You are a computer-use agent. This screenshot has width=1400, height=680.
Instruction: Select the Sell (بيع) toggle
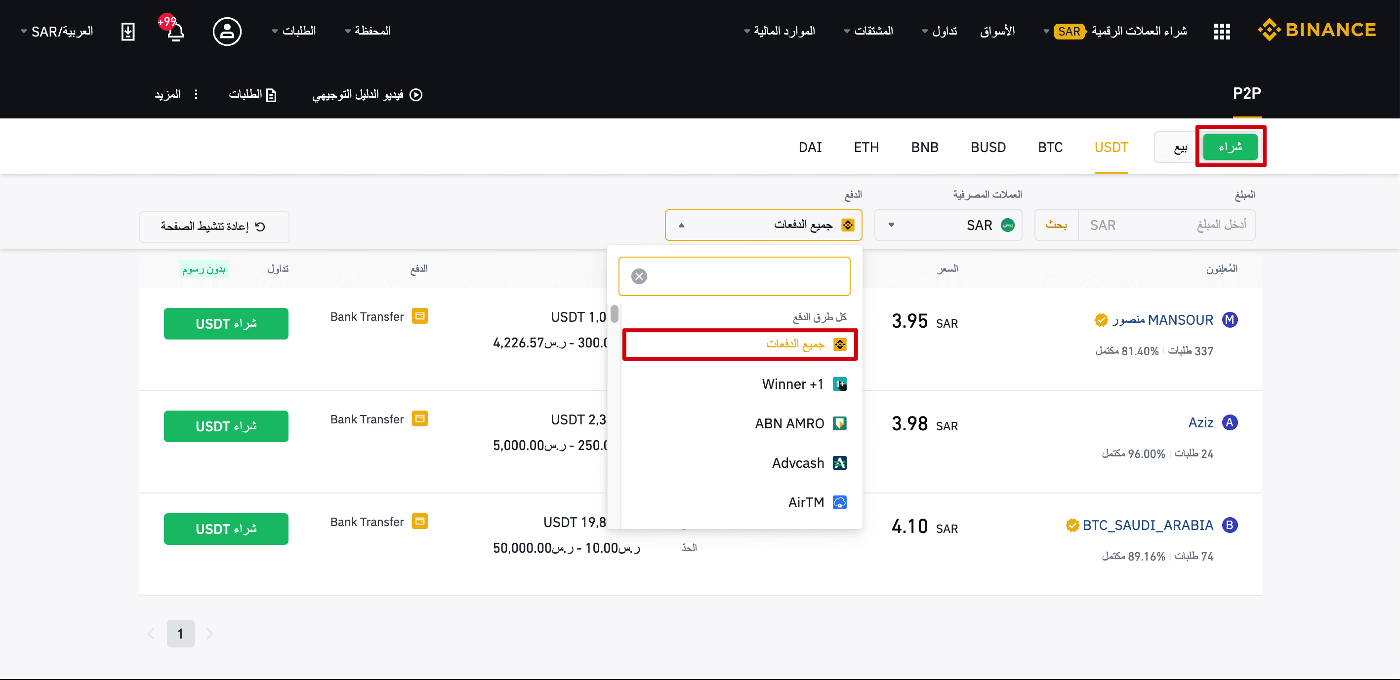tap(1180, 148)
